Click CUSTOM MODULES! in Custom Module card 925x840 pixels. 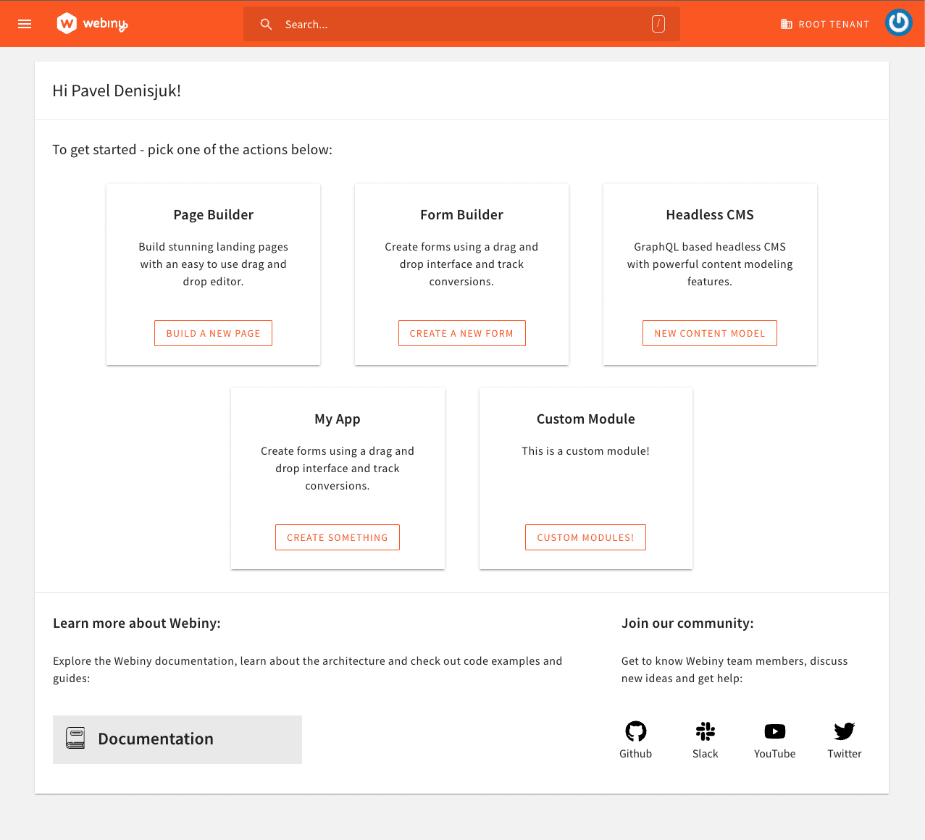(x=585, y=537)
